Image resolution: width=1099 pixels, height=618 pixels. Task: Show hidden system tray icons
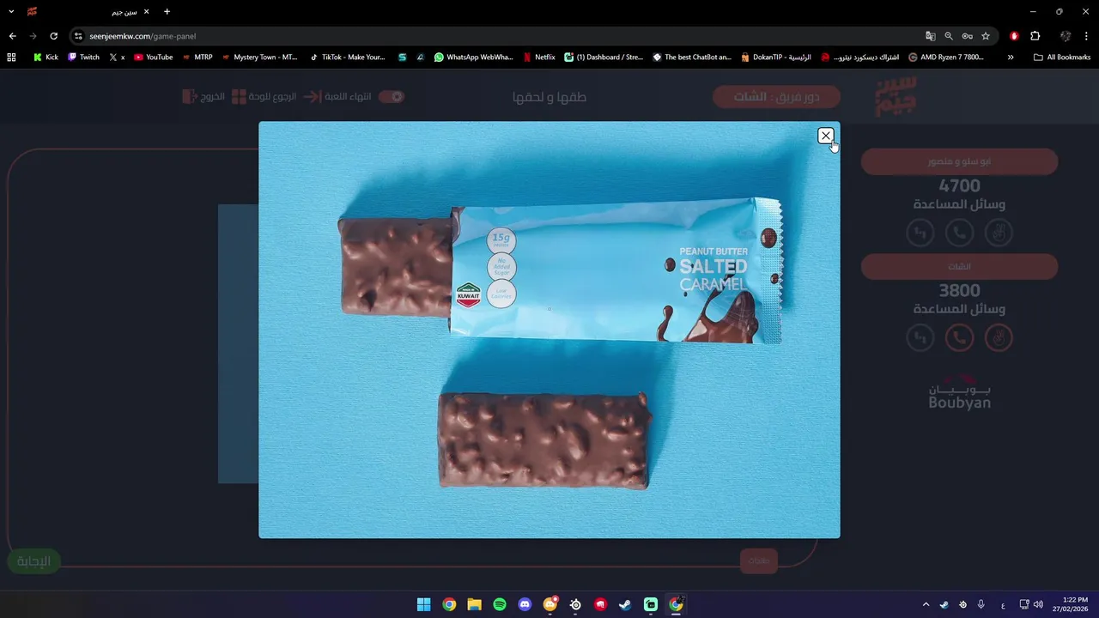[926, 604]
